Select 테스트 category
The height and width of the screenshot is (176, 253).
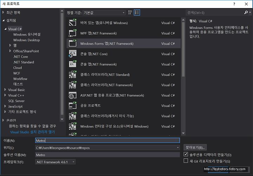coord(18,84)
